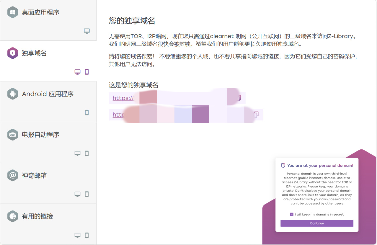Screen dimensions: 377x245
Task: Click mobile phone icon in Android 应用程序 card
Action: coord(87,113)
